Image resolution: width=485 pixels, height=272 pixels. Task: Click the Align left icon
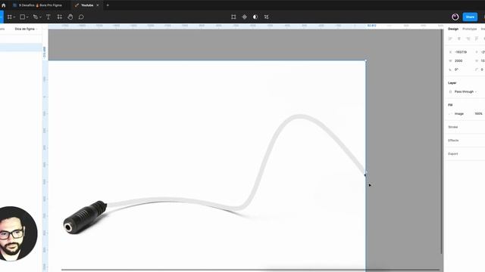(x=450, y=39)
